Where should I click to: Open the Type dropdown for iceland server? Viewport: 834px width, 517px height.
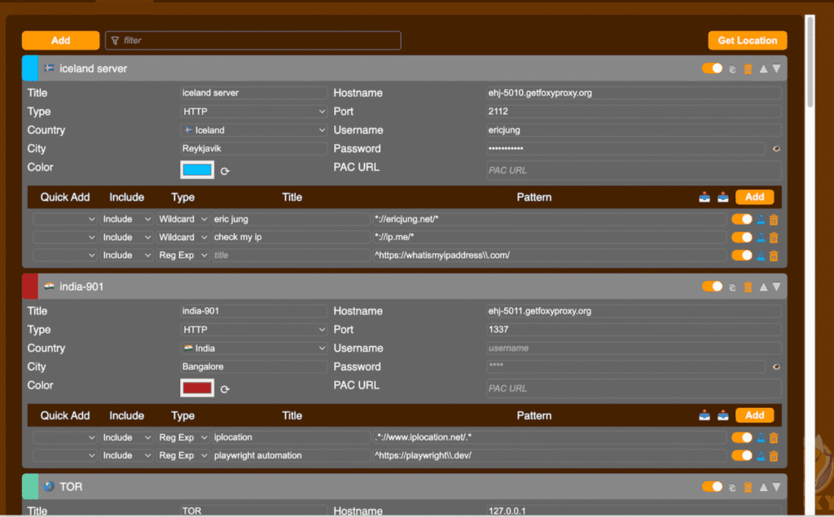[x=254, y=112]
